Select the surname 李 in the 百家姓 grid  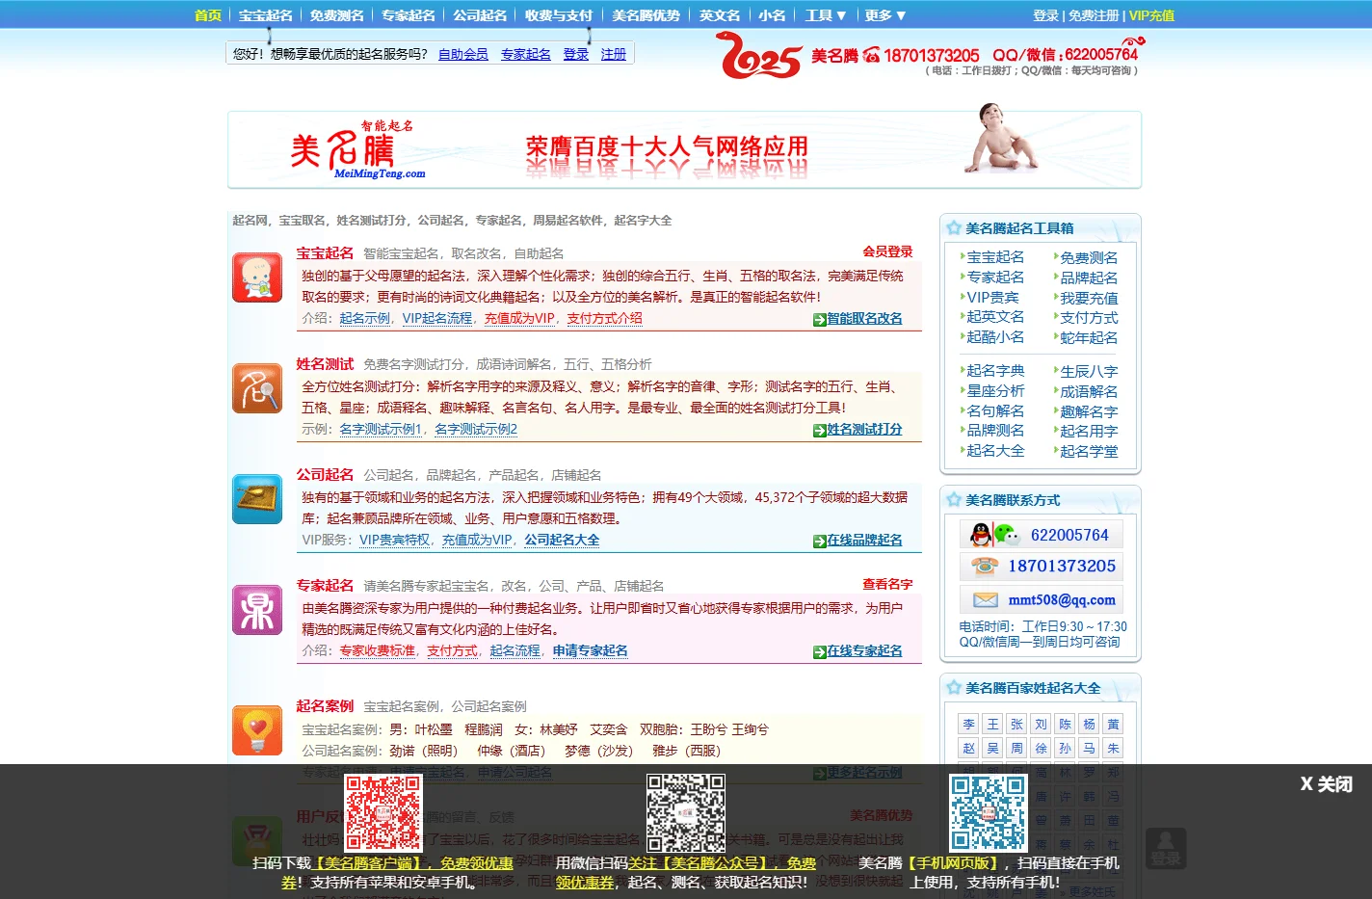pyautogui.click(x=968, y=724)
